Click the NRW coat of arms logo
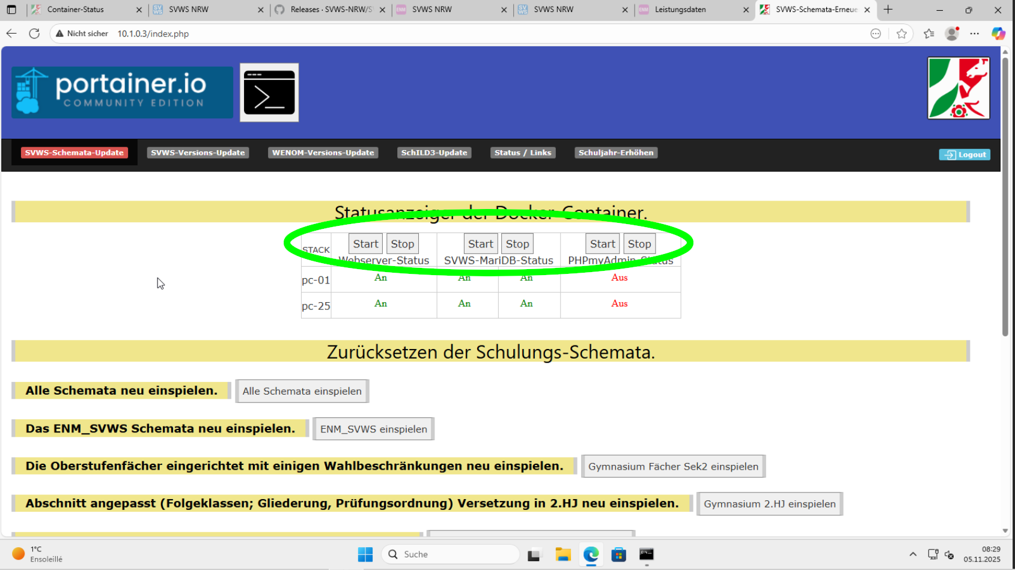 tap(959, 88)
